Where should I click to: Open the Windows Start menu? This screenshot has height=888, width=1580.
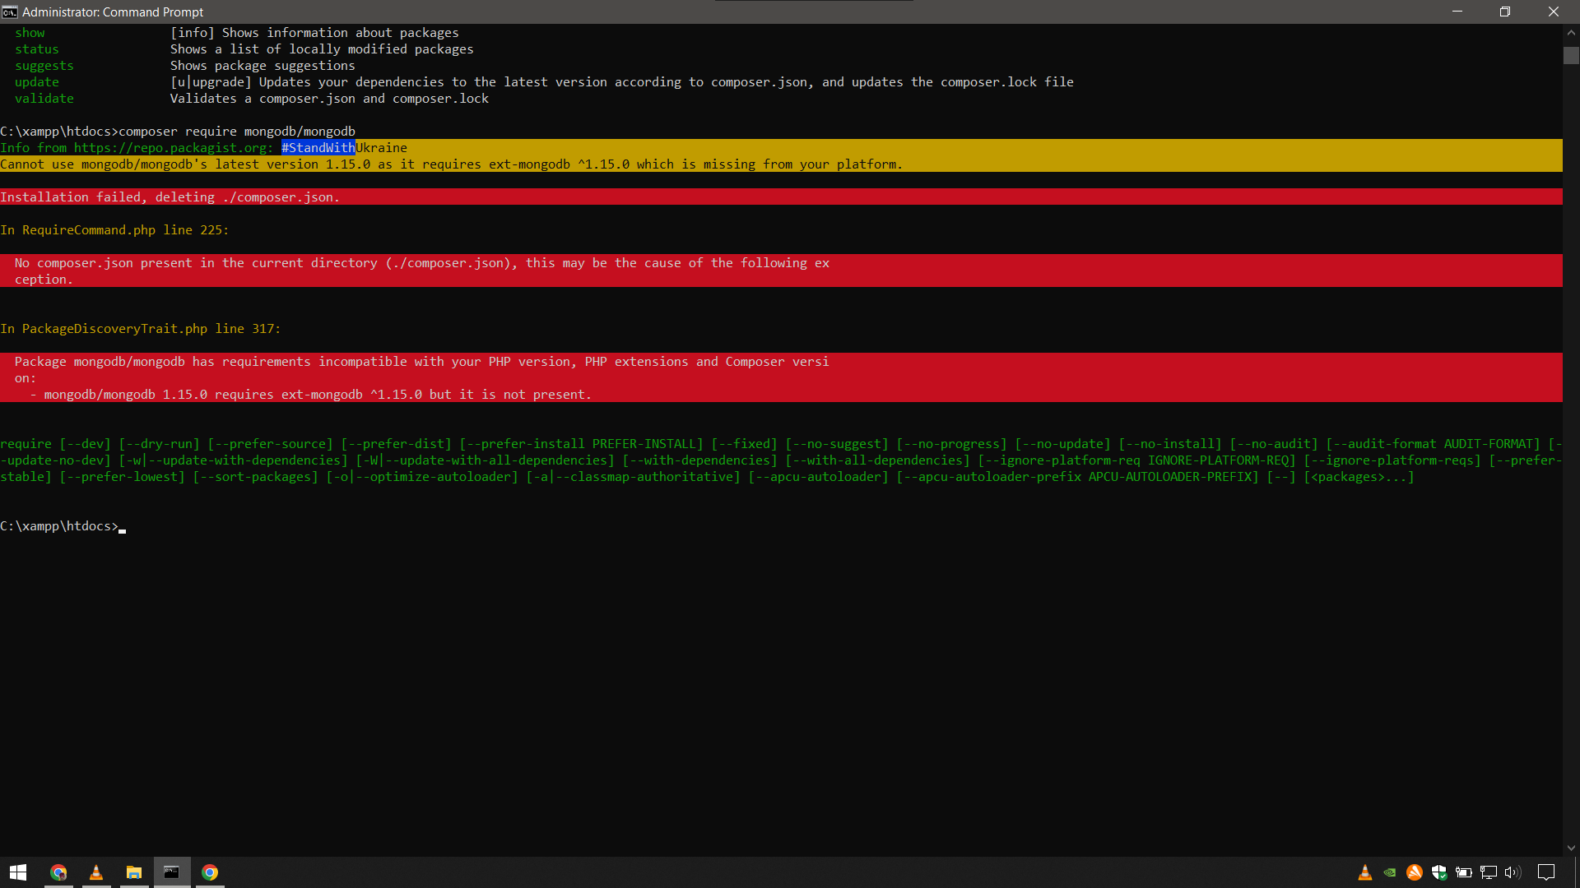tap(18, 872)
